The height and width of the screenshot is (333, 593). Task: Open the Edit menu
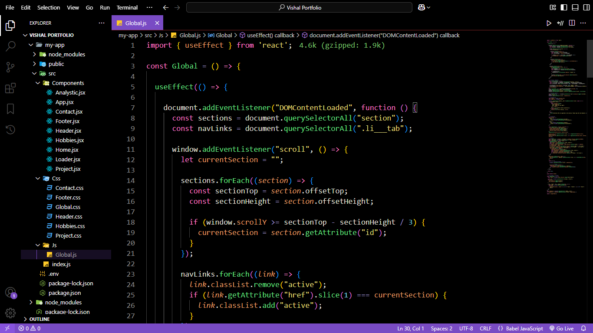(26, 7)
